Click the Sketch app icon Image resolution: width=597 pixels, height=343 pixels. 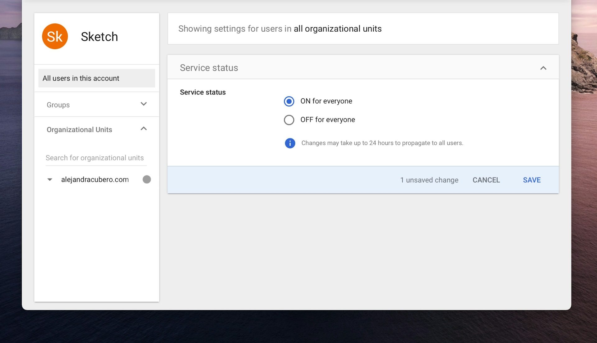coord(56,36)
